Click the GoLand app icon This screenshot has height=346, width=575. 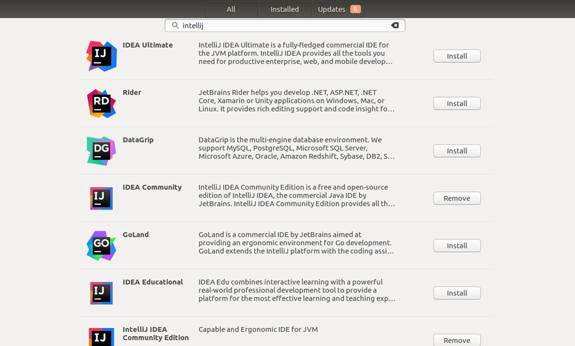(x=101, y=246)
